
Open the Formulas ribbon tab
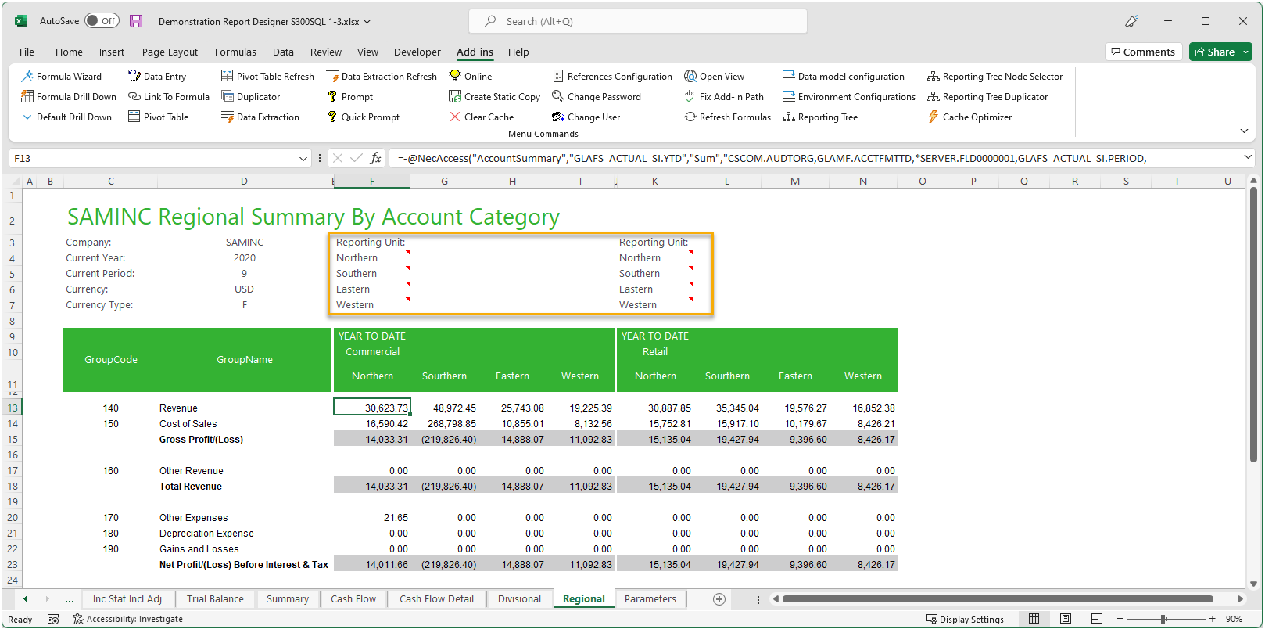(235, 52)
